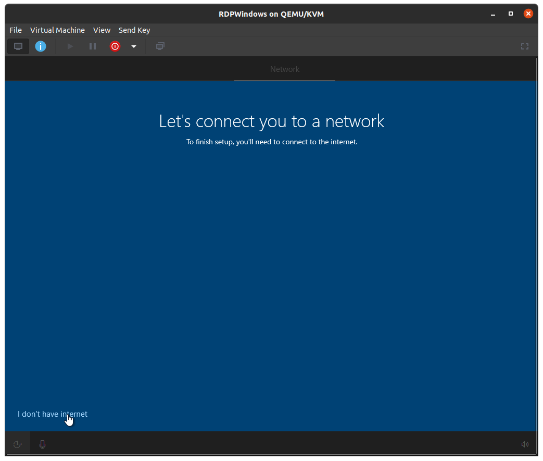Screen dimensions: 543x461
Task: Show the graphical console view
Action: pyautogui.click(x=18, y=46)
